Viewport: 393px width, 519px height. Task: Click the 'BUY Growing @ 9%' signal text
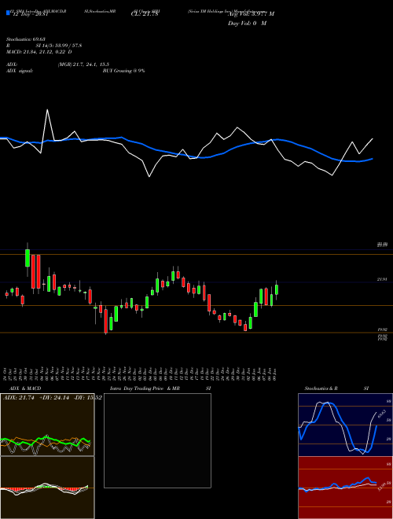pyautogui.click(x=123, y=71)
